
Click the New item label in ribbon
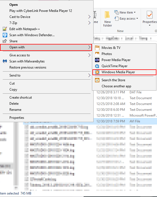point(126,12)
